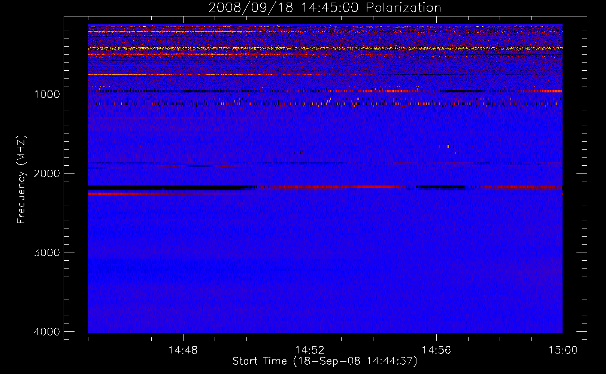Click the 14:52 time tick label
This screenshot has height=374, width=606.
tap(309, 350)
